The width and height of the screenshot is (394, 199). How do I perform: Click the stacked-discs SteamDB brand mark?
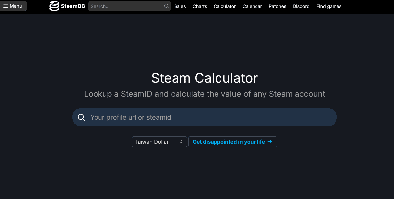(x=54, y=6)
